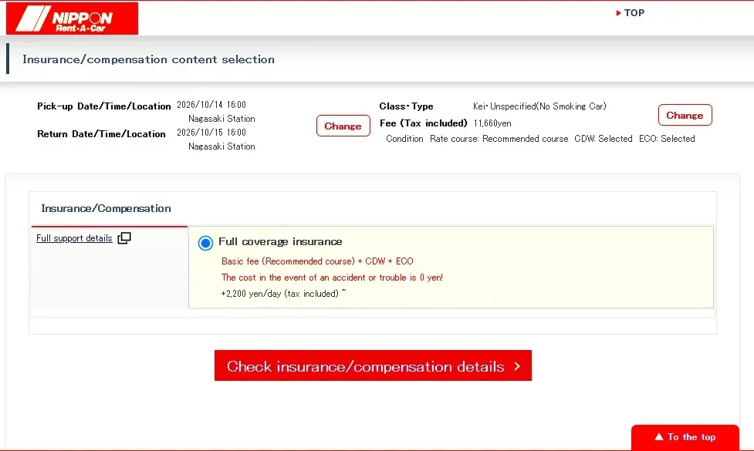This screenshot has height=451, width=754.
Task: Open the pop-up window icon beside Full support details
Action: point(124,237)
